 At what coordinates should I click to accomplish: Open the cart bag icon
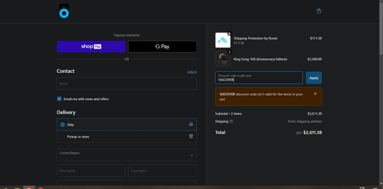[x=319, y=11]
